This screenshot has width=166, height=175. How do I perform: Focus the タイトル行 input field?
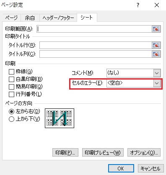click(x=96, y=45)
